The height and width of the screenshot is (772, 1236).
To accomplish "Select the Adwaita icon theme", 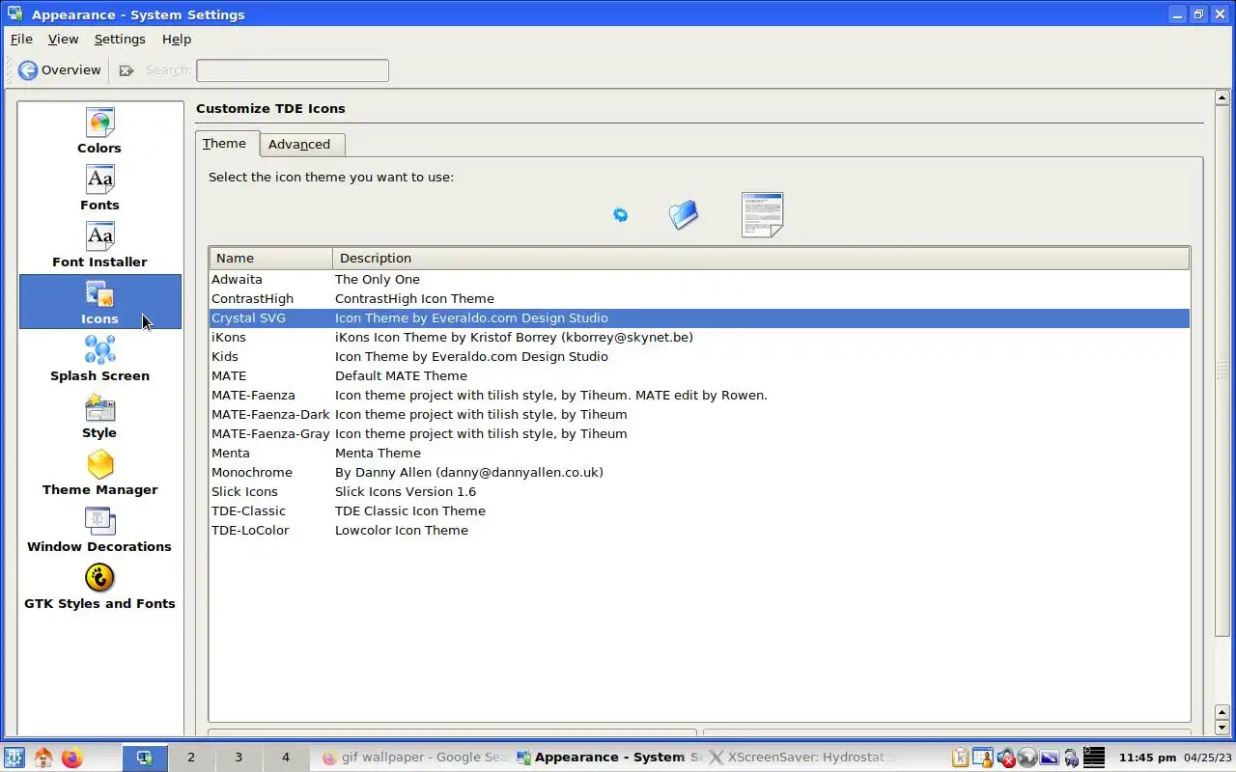I will coord(699,279).
